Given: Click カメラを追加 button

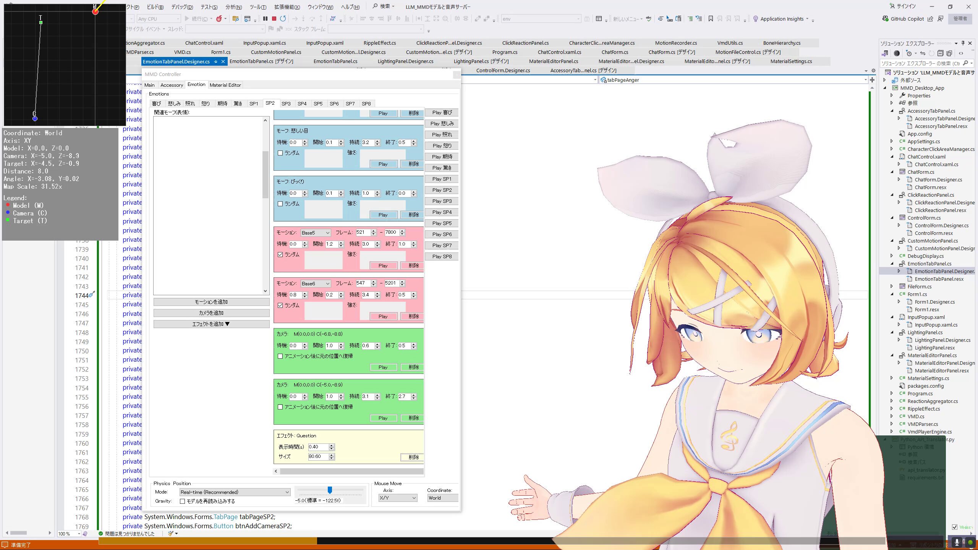Looking at the screenshot, I should point(211,313).
